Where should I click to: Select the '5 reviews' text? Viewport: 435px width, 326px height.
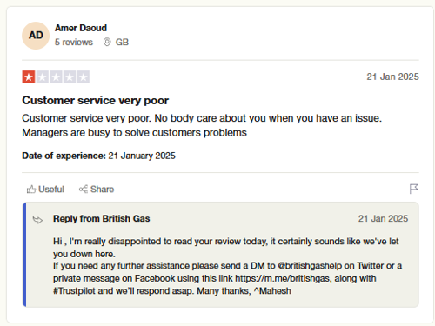[74, 43]
